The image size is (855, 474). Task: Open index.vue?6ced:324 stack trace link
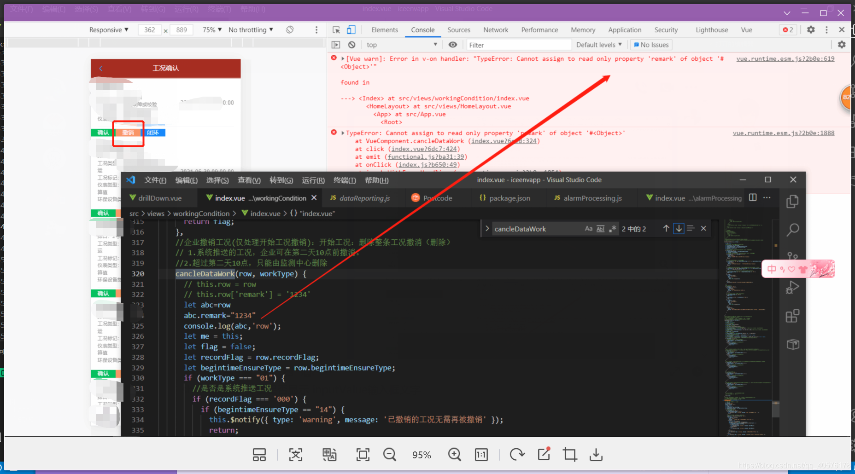pos(504,141)
